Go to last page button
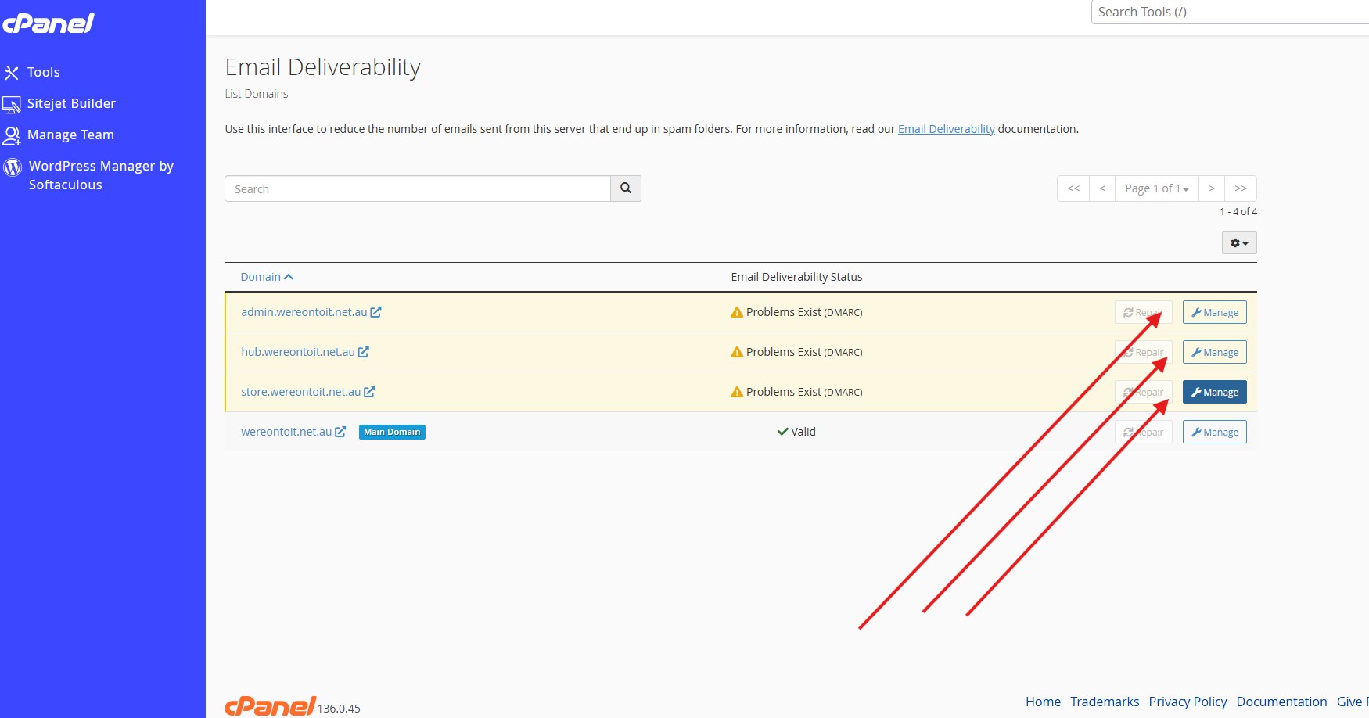Screen dimensions: 1369x718 (x=1241, y=188)
